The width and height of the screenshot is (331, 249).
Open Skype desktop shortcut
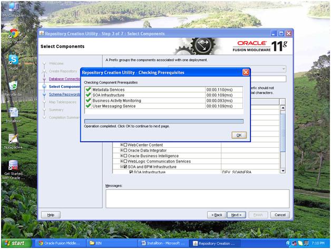13,62
